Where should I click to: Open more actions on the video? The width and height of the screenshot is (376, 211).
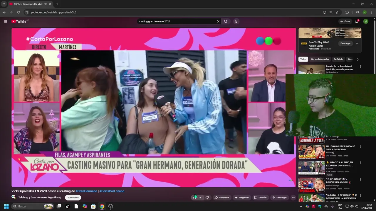click(x=293, y=198)
